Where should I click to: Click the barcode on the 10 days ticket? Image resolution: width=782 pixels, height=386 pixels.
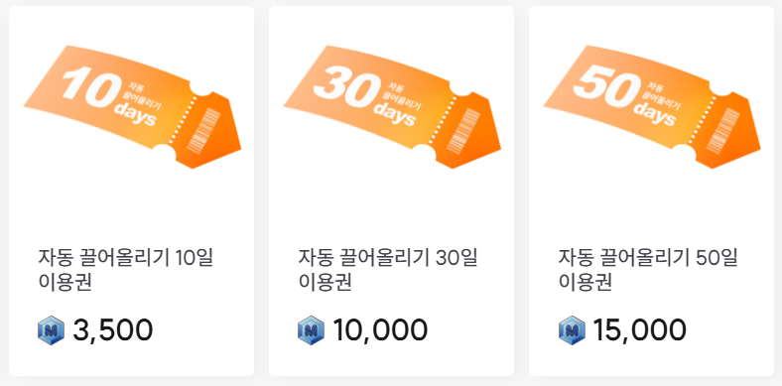click(203, 130)
